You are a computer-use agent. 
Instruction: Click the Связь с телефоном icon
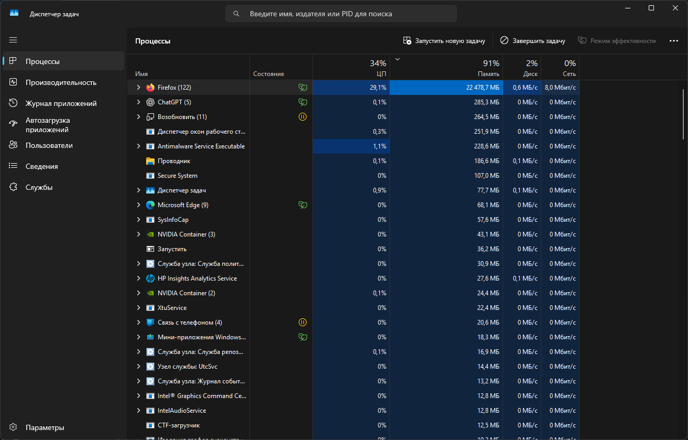point(150,323)
